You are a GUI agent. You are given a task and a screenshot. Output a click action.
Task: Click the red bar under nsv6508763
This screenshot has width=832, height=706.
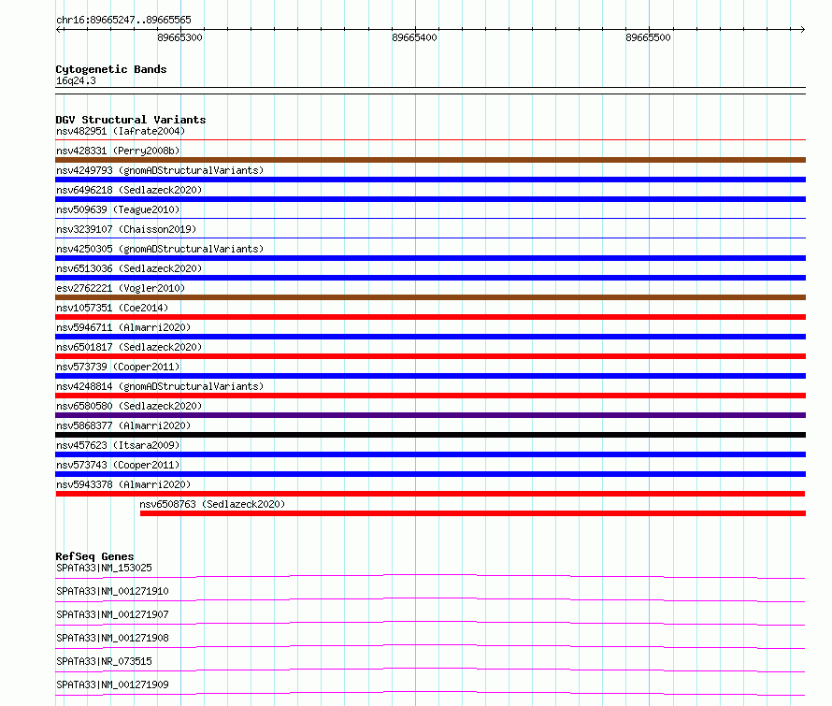tap(473, 513)
